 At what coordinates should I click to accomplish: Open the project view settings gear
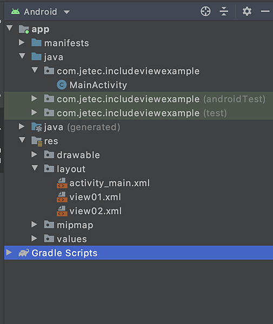247,11
